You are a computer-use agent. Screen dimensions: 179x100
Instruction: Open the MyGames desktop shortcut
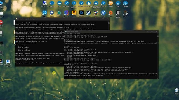coord(125,13)
